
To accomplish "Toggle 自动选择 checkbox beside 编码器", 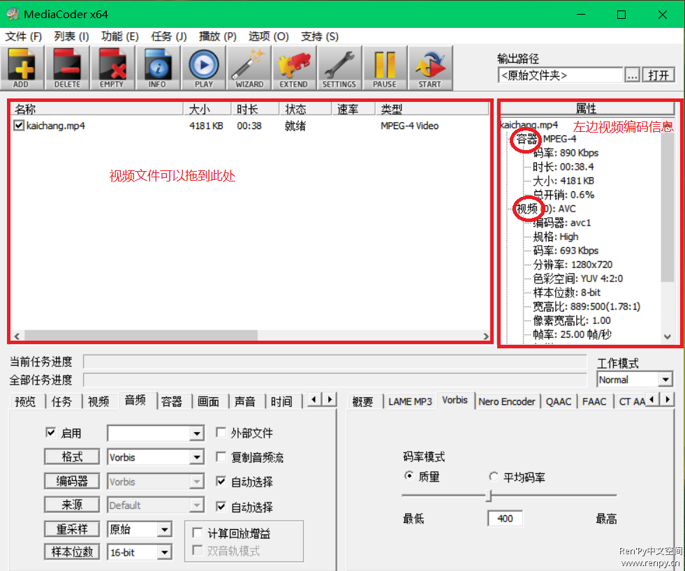I will [221, 482].
